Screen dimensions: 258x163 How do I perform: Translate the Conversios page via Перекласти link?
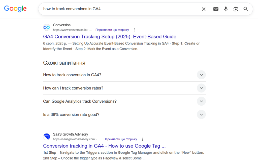112,30
